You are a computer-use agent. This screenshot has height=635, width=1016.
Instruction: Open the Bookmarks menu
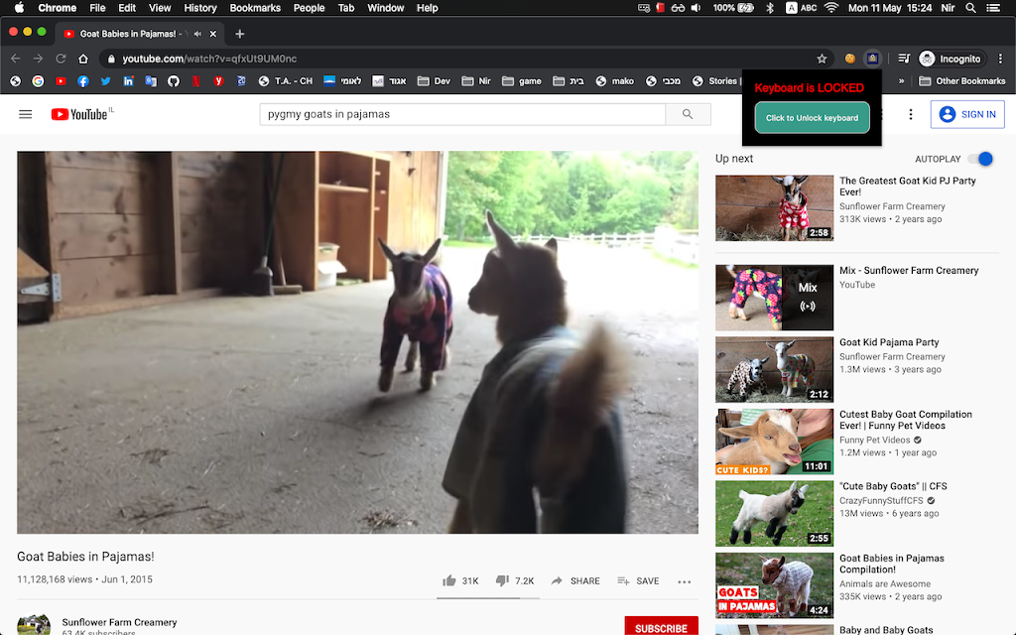pyautogui.click(x=255, y=8)
